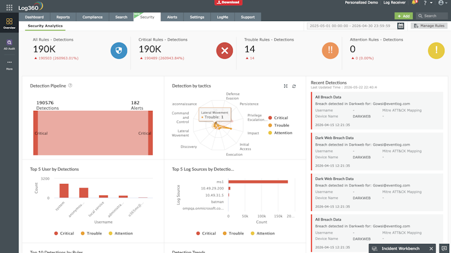This screenshot has width=451, height=253.
Task: Expand the Detection by tactics chart
Action: [x=286, y=86]
